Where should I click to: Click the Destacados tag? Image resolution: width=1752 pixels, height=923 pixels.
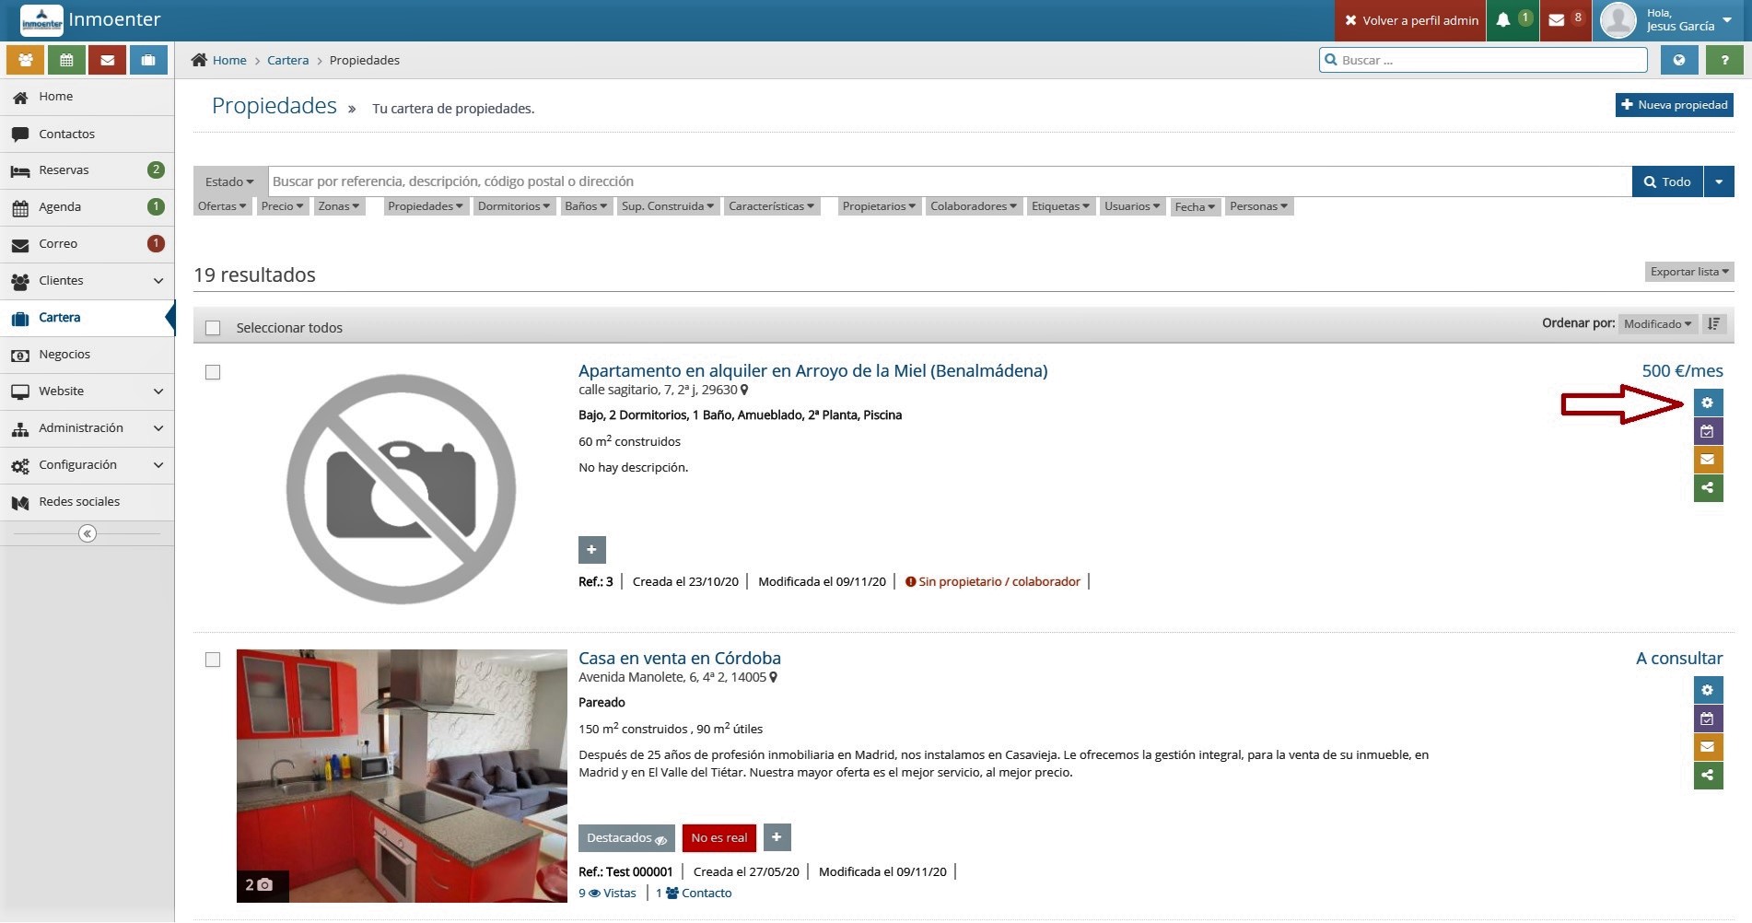tap(626, 838)
